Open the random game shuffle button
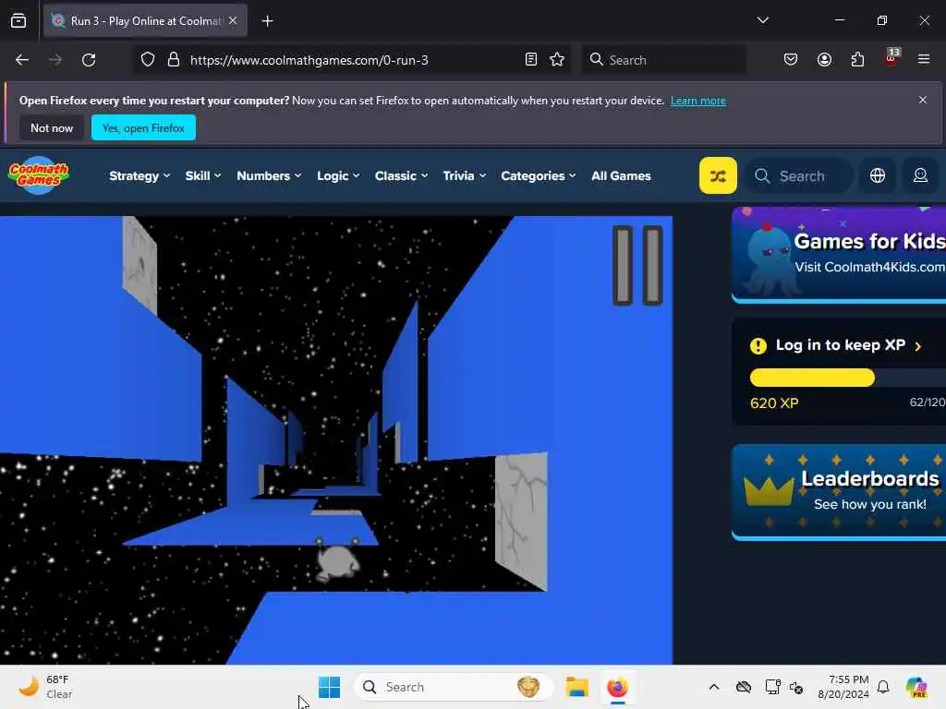946x709 pixels. (x=718, y=175)
